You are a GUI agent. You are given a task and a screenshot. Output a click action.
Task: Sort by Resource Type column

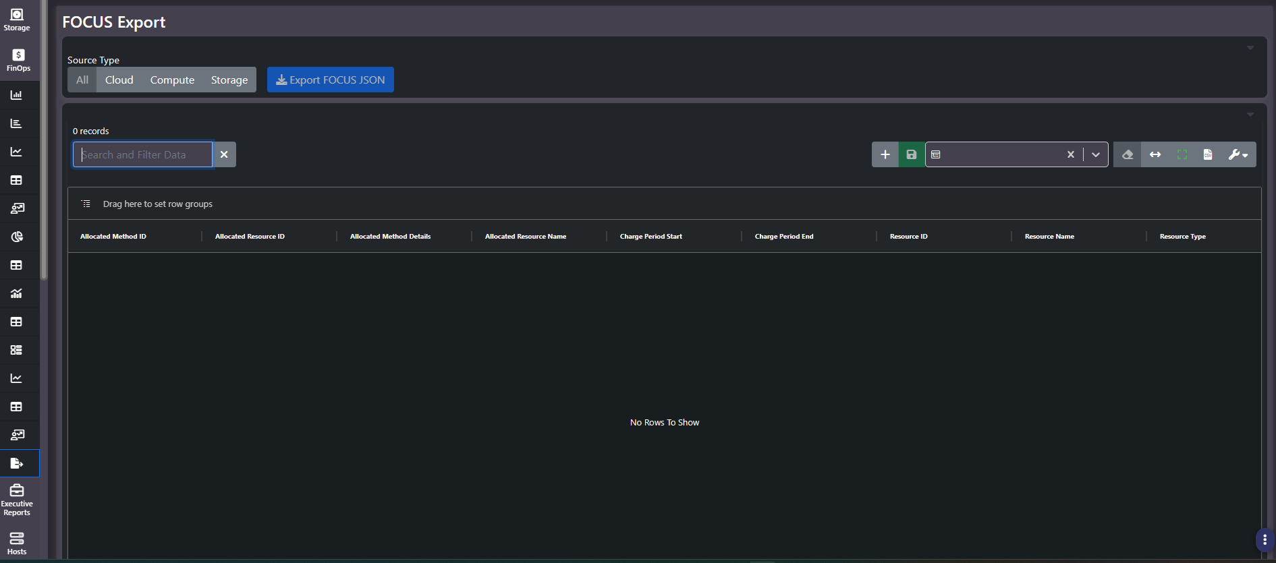coord(1183,237)
